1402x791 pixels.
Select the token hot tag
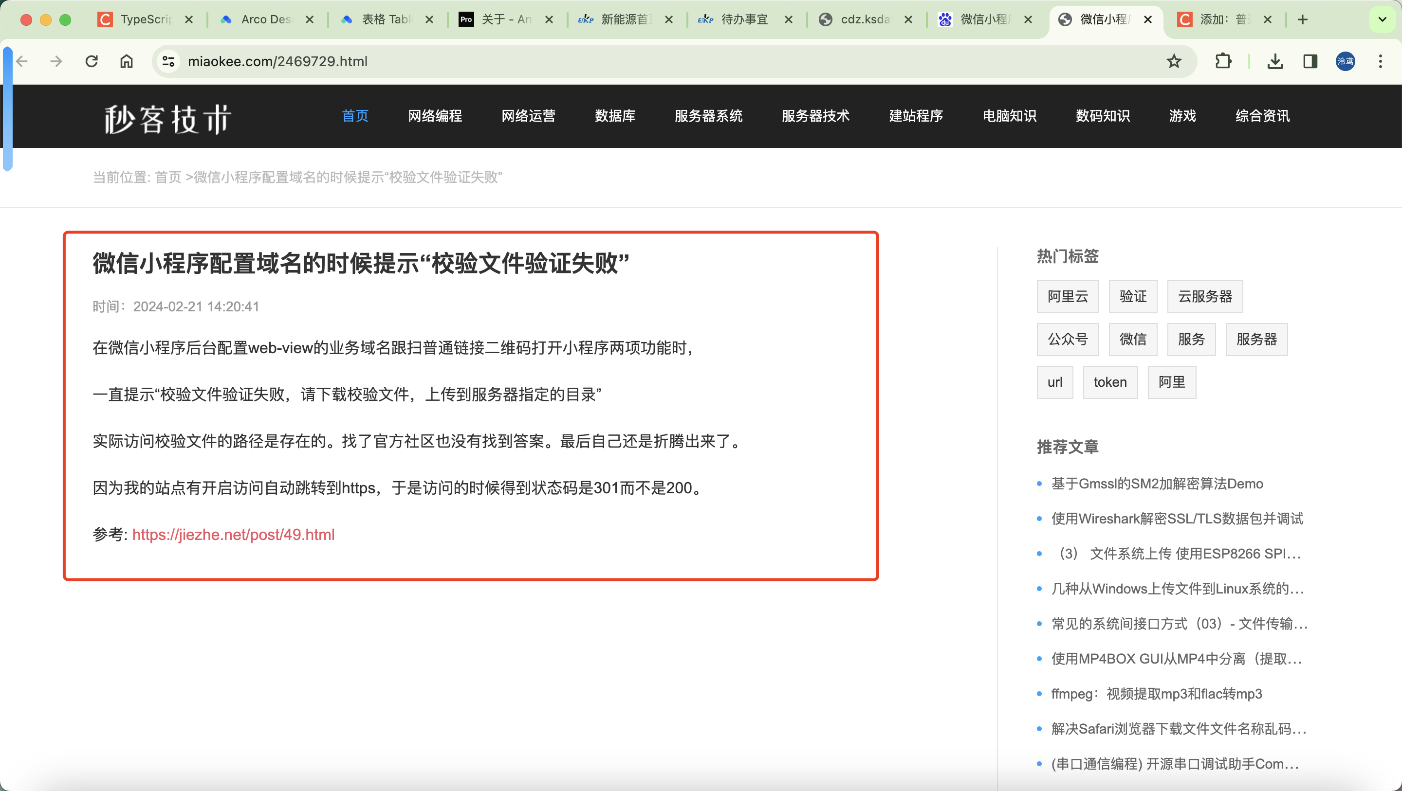[x=1110, y=382]
